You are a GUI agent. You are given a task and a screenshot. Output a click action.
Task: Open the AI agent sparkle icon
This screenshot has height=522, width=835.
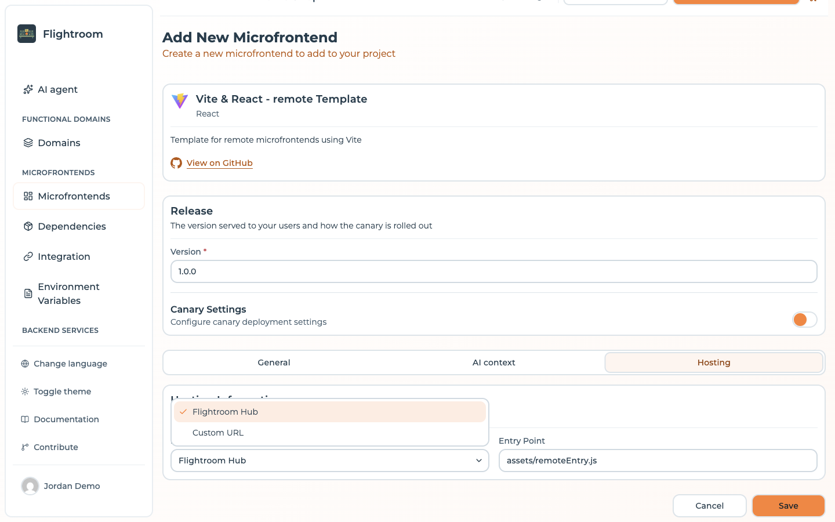(x=28, y=89)
